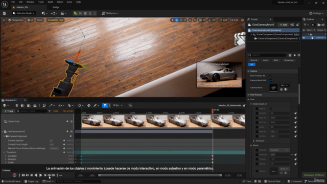The image size is (327, 184).
Task: Click the select-objects cursor tool in viewport
Action: point(172,20)
